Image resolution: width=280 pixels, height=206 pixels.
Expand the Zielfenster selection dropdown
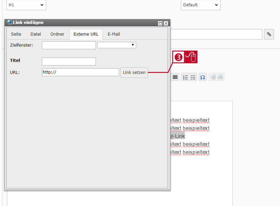117,45
